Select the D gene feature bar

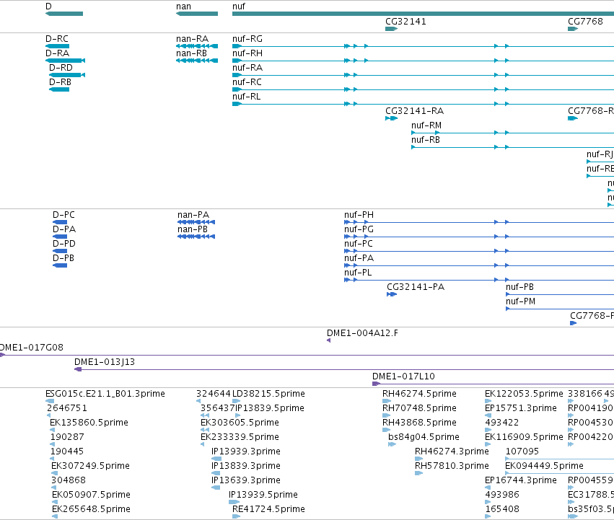64,14
